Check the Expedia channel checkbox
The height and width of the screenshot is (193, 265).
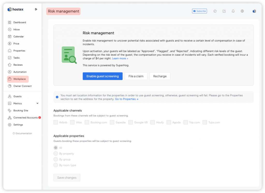point(112,122)
